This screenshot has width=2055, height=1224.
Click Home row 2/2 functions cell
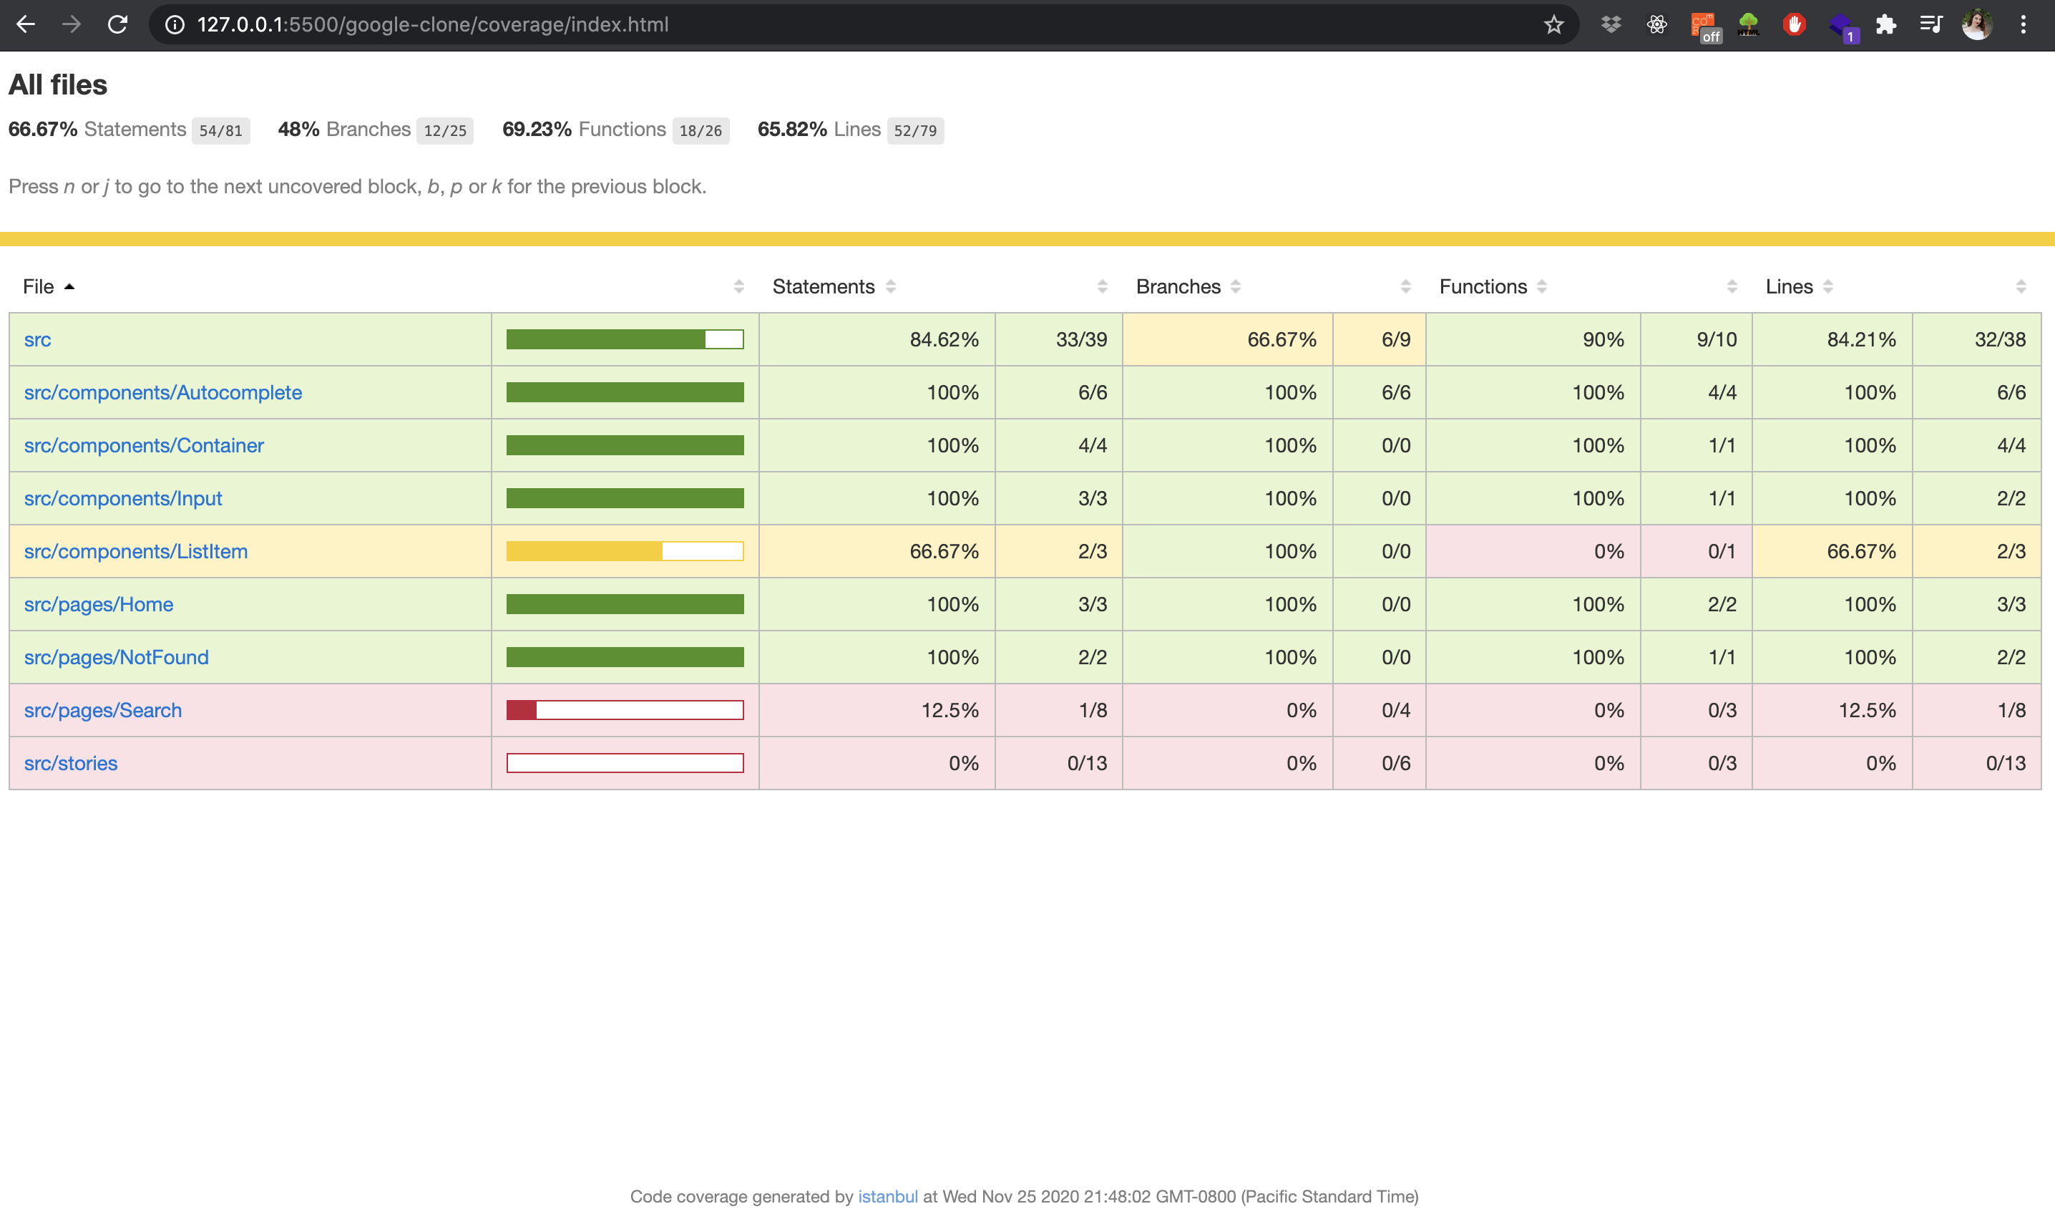coord(1697,603)
